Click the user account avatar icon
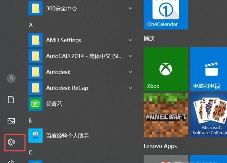227x163 pixels. click(11, 79)
